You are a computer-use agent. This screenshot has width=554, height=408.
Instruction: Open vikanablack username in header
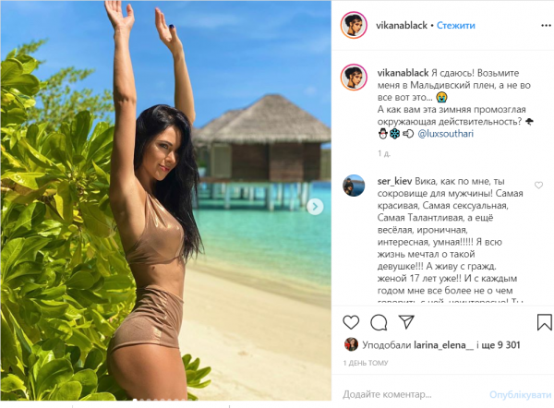tap(402, 26)
